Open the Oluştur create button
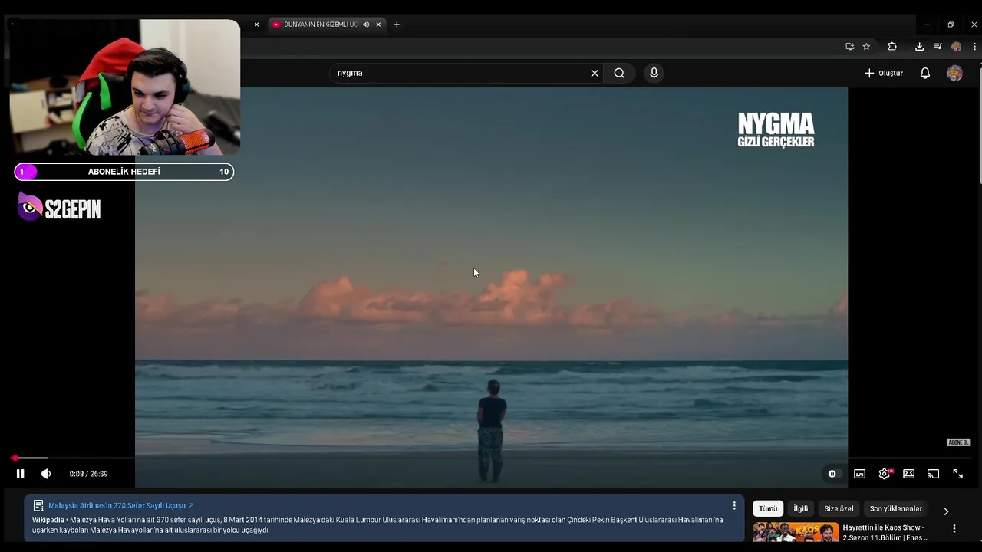Image resolution: width=982 pixels, height=552 pixels. tap(884, 73)
